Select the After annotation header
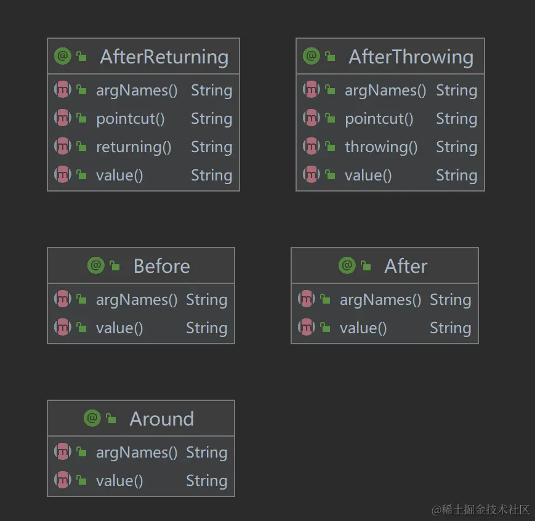The image size is (535, 521). tap(405, 266)
